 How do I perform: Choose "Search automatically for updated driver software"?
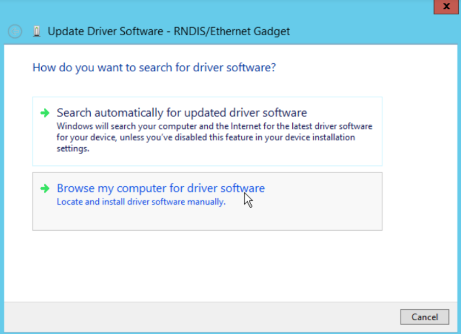point(181,113)
